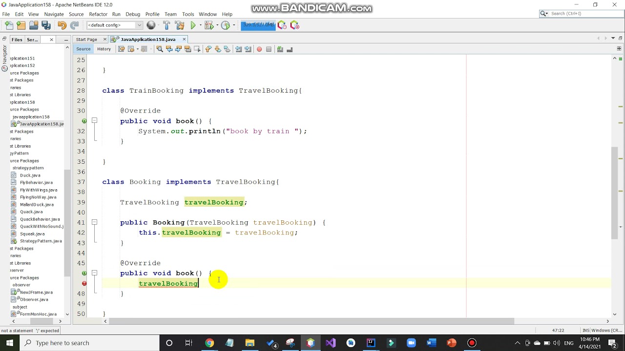625x351 pixels.
Task: Click the Debug Project icon
Action: [x=208, y=25]
